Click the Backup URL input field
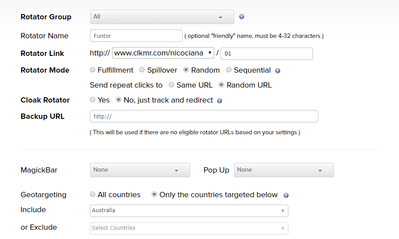This screenshot has width=399, height=239. tap(204, 116)
